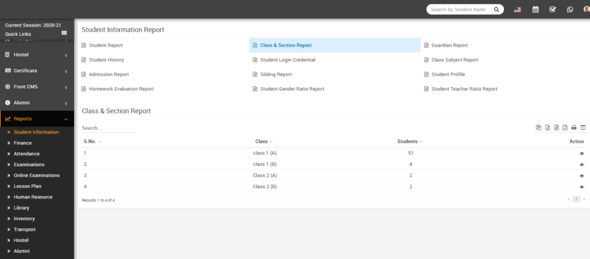Open Library reports item
Image resolution: width=590 pixels, height=259 pixels.
[21, 208]
